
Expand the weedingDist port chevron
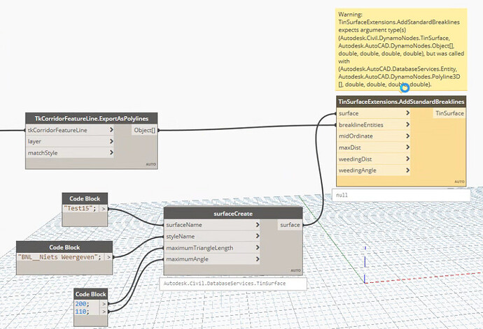click(x=407, y=159)
